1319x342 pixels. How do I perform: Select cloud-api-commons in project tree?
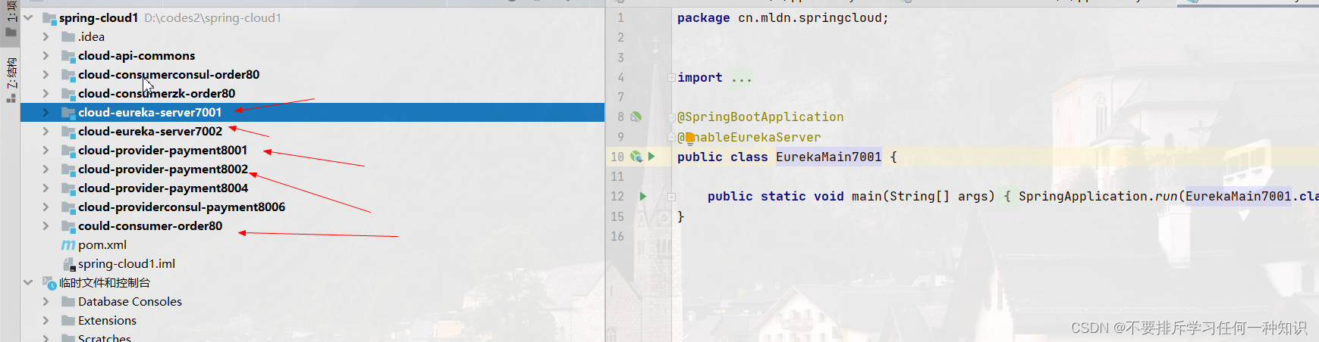tap(137, 55)
